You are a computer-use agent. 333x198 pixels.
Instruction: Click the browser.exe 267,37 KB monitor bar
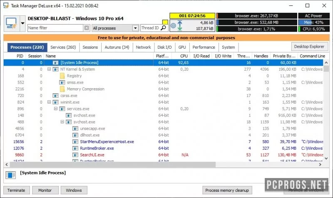pos(256,16)
